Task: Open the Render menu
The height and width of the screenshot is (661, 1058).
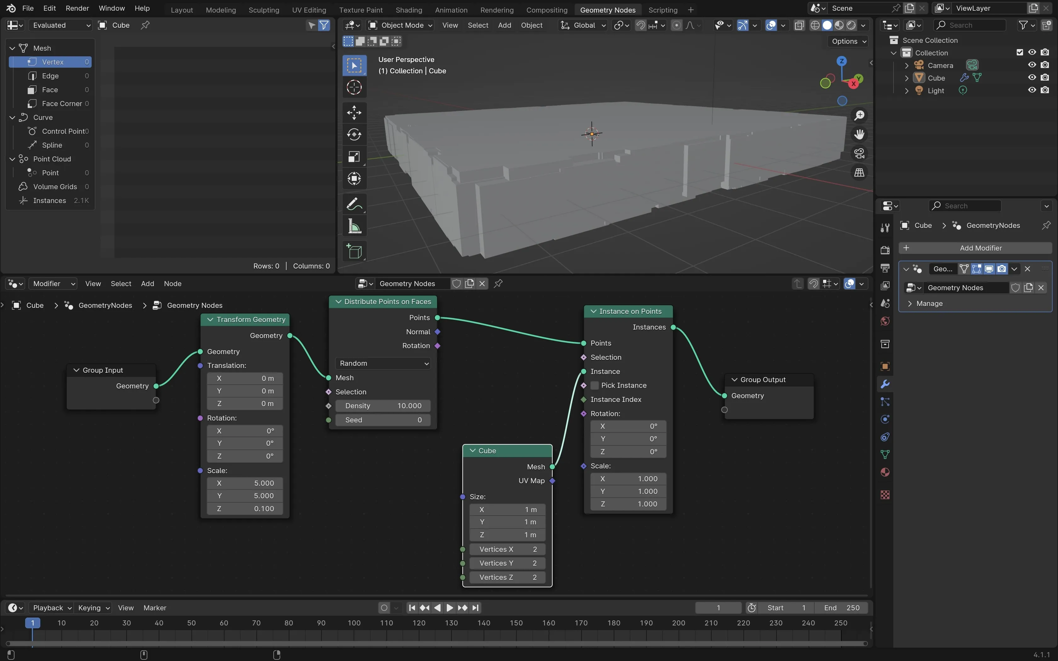Action: (x=77, y=8)
